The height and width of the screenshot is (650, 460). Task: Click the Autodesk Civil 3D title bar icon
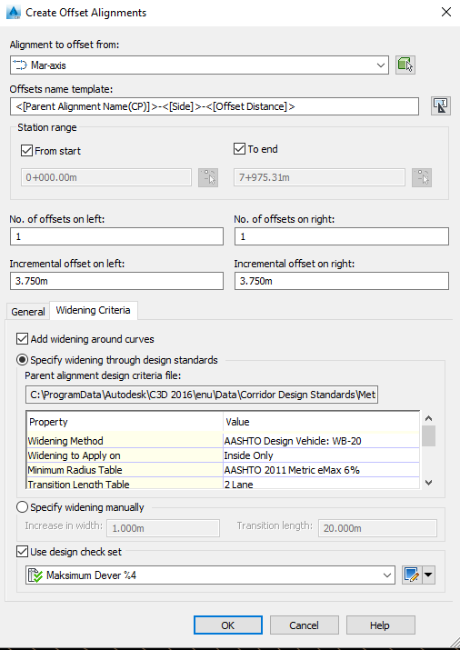click(x=14, y=13)
